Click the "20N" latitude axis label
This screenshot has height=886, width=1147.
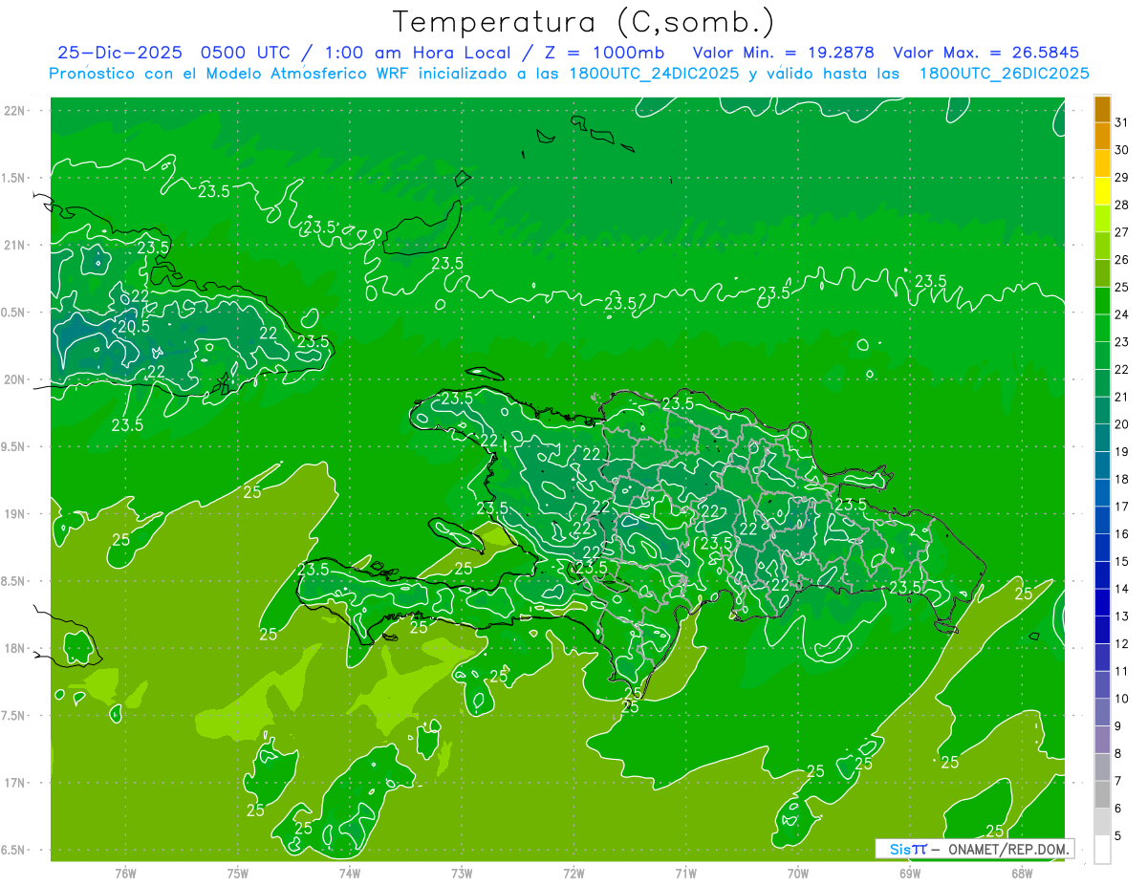[14, 379]
